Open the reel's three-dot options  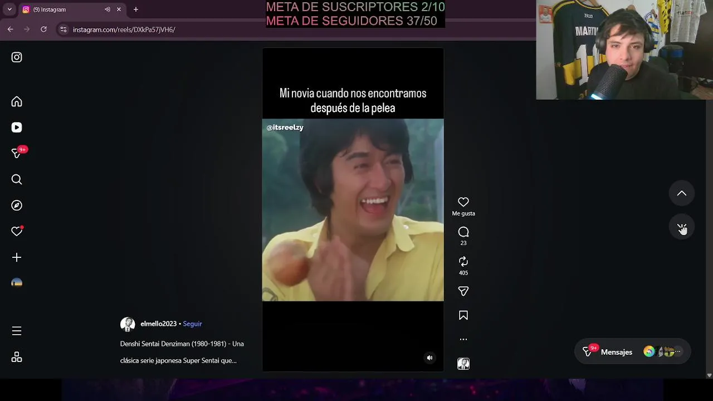point(463,339)
